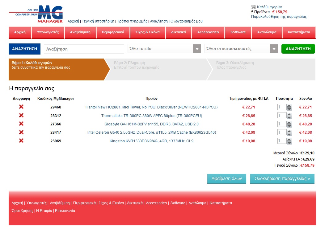Click footer 'Accessories' link
This screenshot has height=228, width=329.
156,203
